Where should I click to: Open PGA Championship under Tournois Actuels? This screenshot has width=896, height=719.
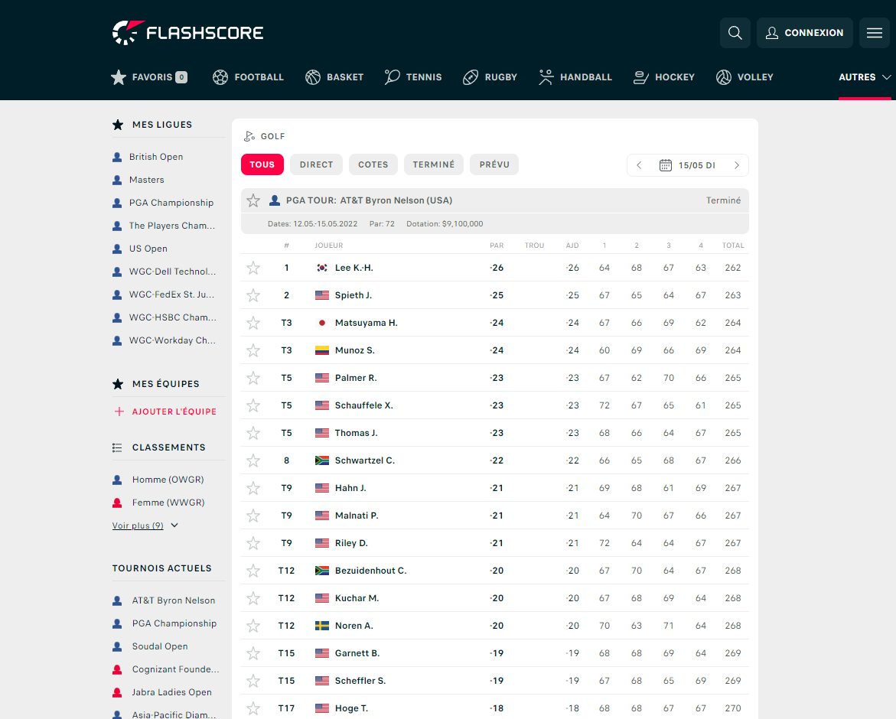click(x=174, y=623)
